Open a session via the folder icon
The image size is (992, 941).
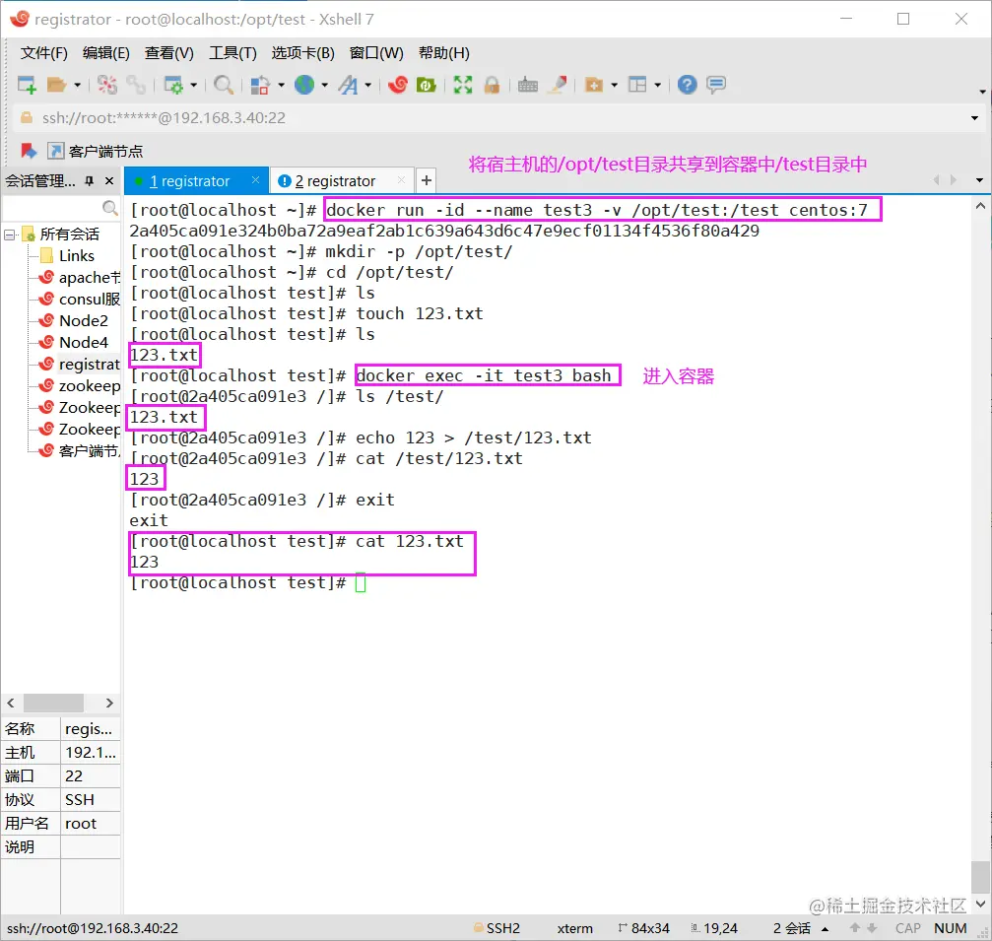(x=57, y=84)
